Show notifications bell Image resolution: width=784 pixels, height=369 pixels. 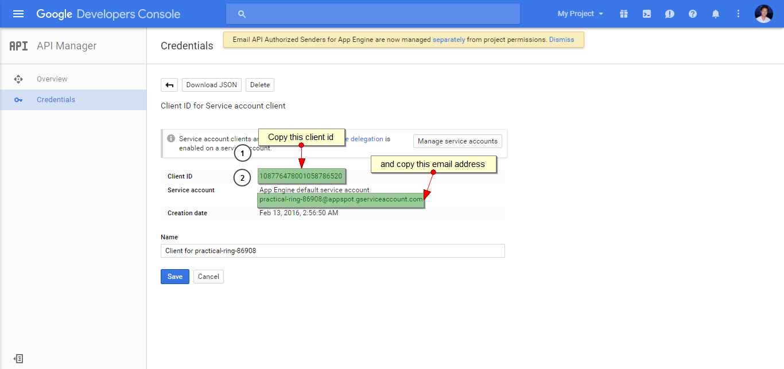716,14
